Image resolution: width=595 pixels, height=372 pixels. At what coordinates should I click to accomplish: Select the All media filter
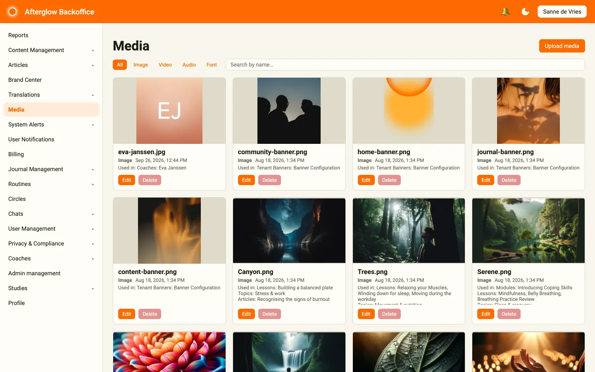120,65
